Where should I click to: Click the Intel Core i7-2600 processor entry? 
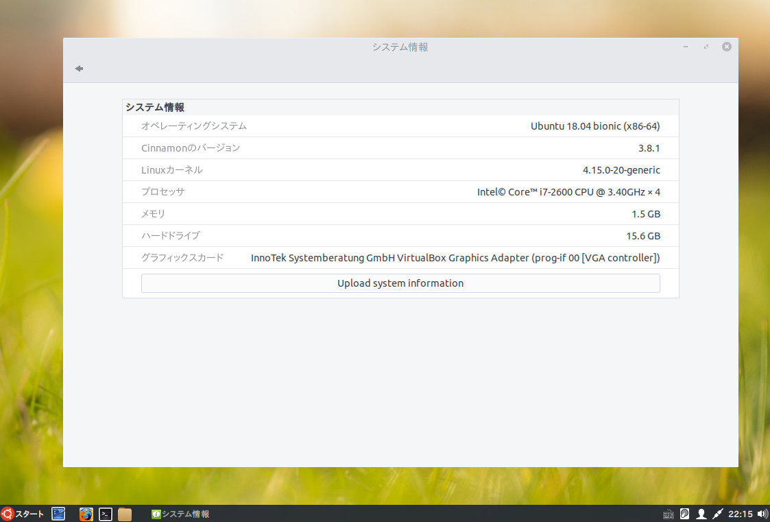click(x=400, y=192)
